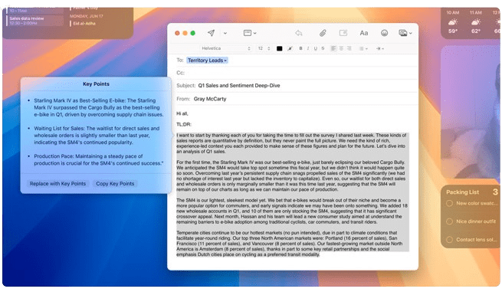This screenshot has height=292, width=502.
Task: Toggle italic formatting
Action: [308, 48]
